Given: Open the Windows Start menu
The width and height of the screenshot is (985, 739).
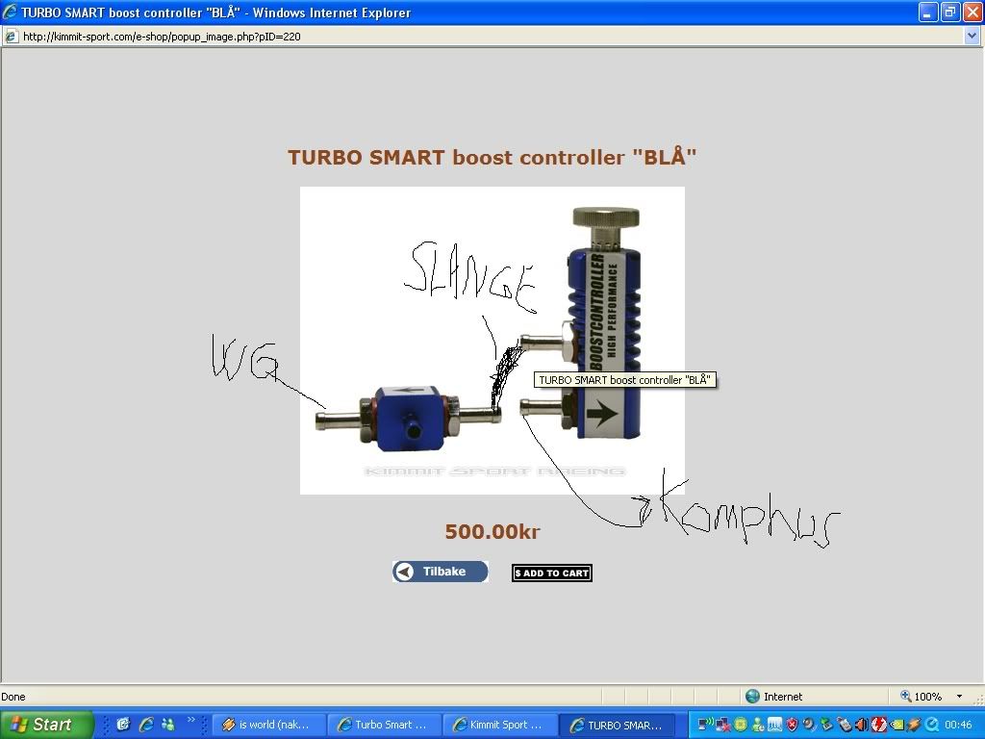Looking at the screenshot, I should (46, 725).
